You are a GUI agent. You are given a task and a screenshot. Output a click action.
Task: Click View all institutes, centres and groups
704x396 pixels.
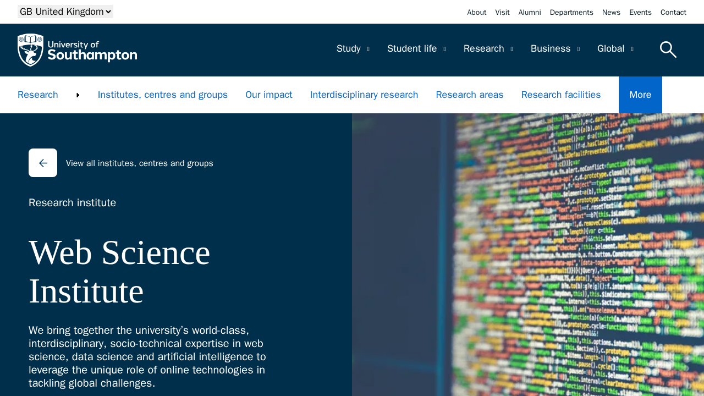(140, 163)
